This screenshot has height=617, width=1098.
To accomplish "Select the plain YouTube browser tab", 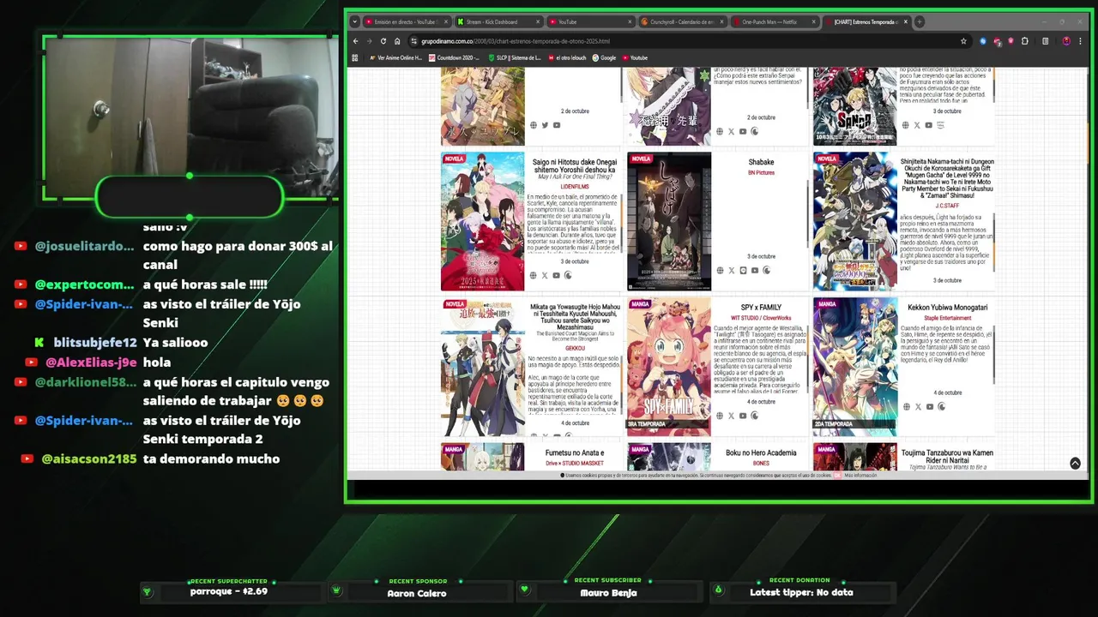I will (589, 21).
